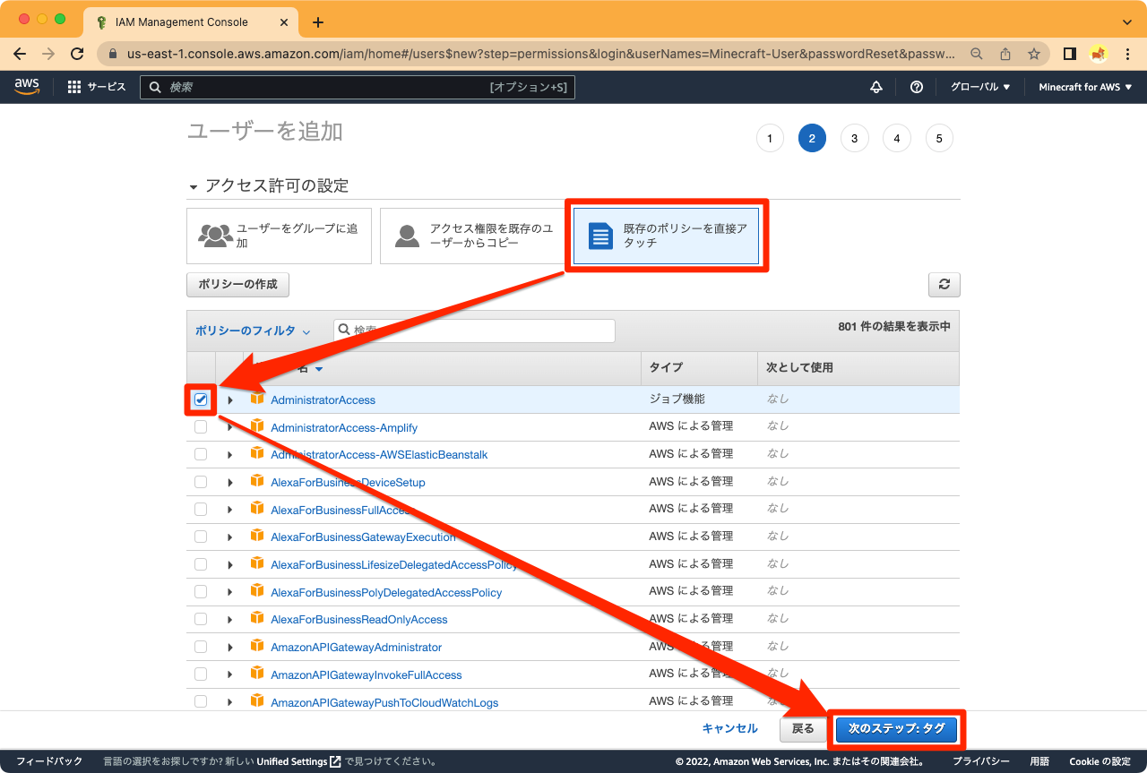This screenshot has width=1147, height=773.
Task: Uncheck the AdministratorAccess policy
Action: [200, 399]
